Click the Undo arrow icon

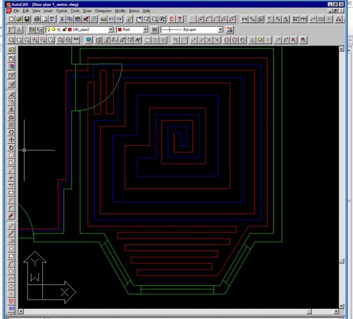coord(111,19)
